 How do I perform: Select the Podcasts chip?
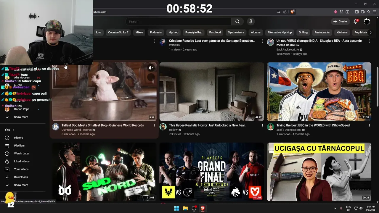(156, 32)
